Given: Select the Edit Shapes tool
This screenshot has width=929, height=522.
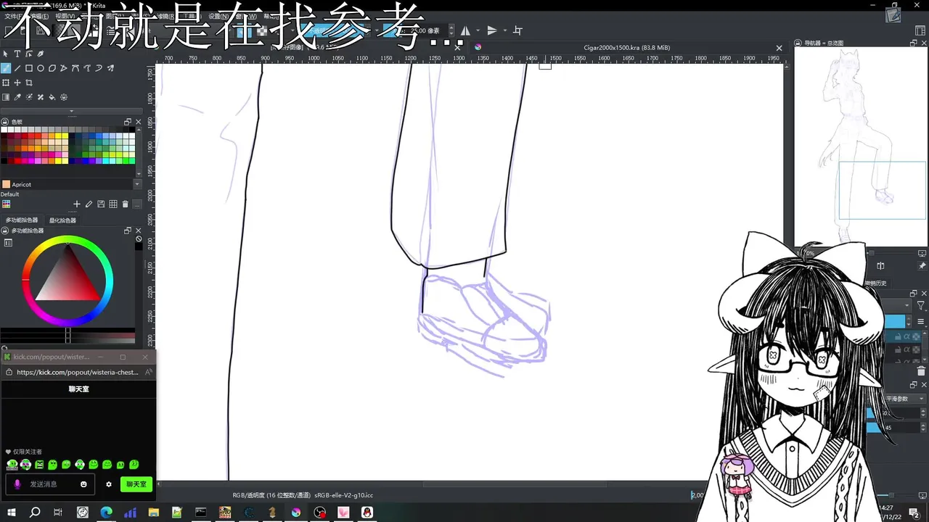Looking at the screenshot, I should (29, 54).
